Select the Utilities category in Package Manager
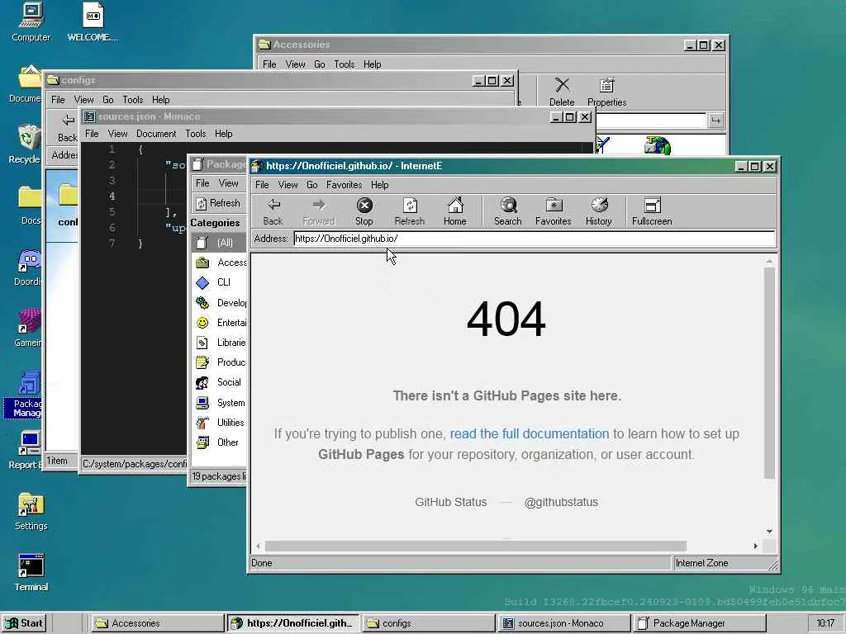This screenshot has height=634, width=846. pos(219,423)
